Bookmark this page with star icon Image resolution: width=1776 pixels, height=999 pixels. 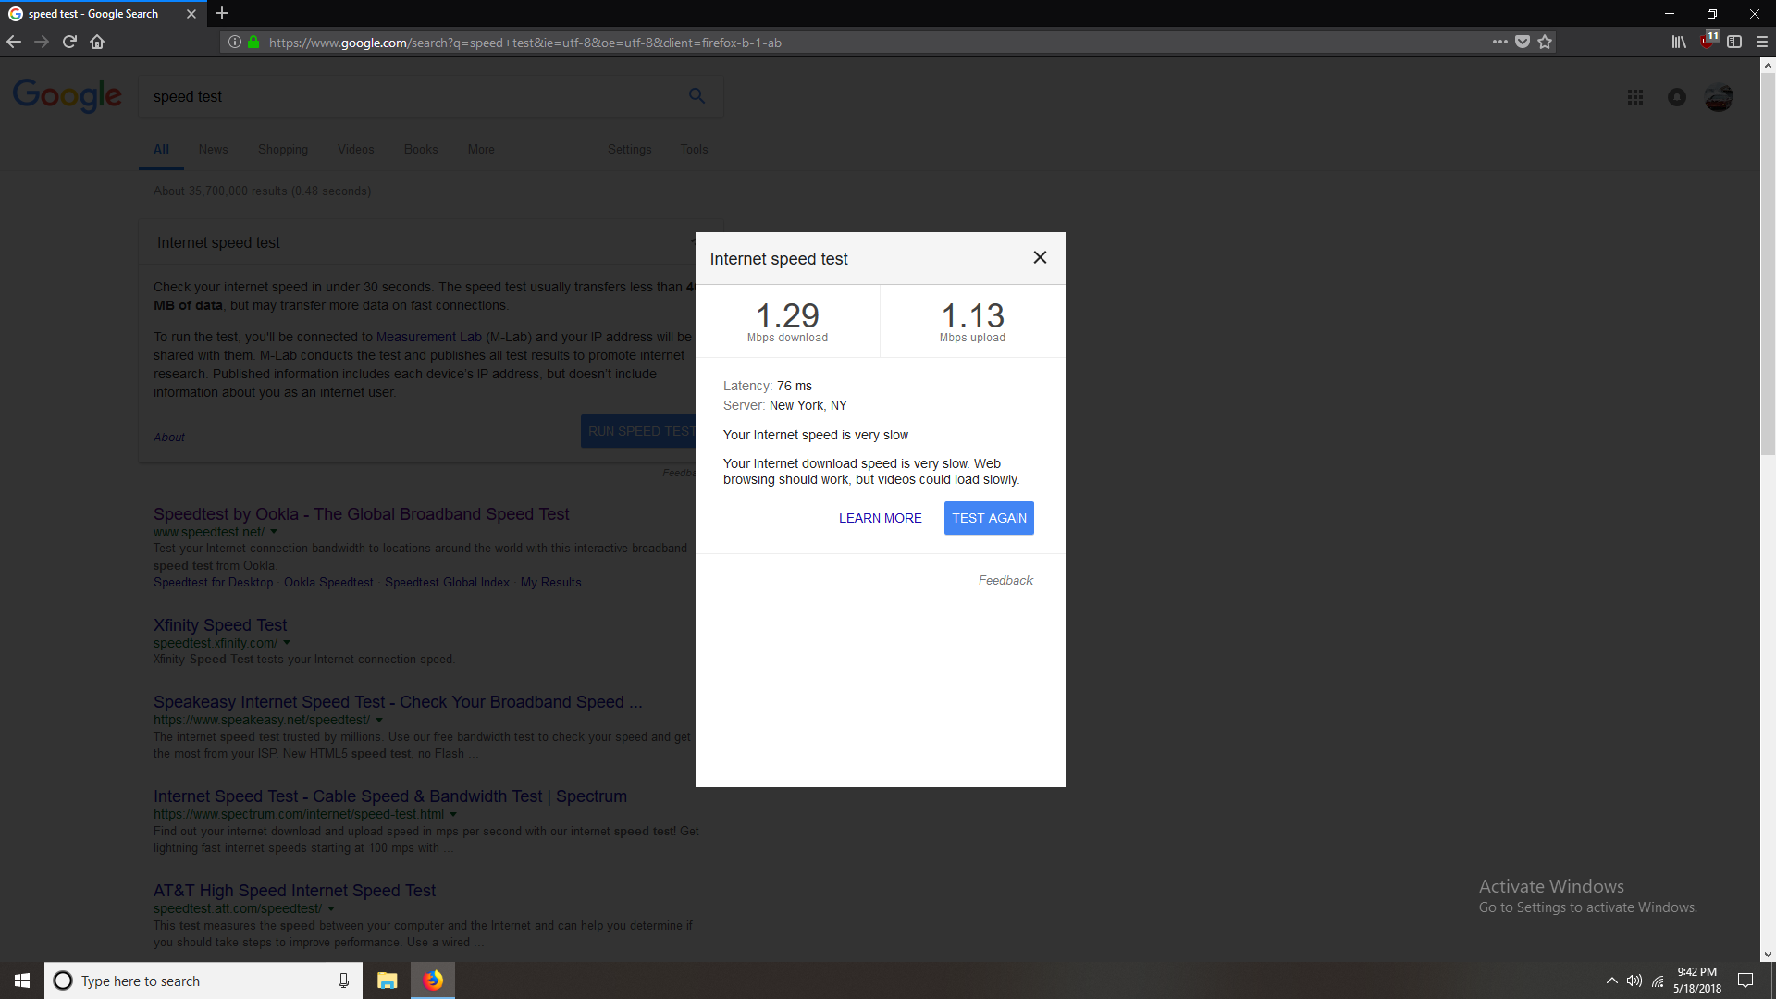1545,42
